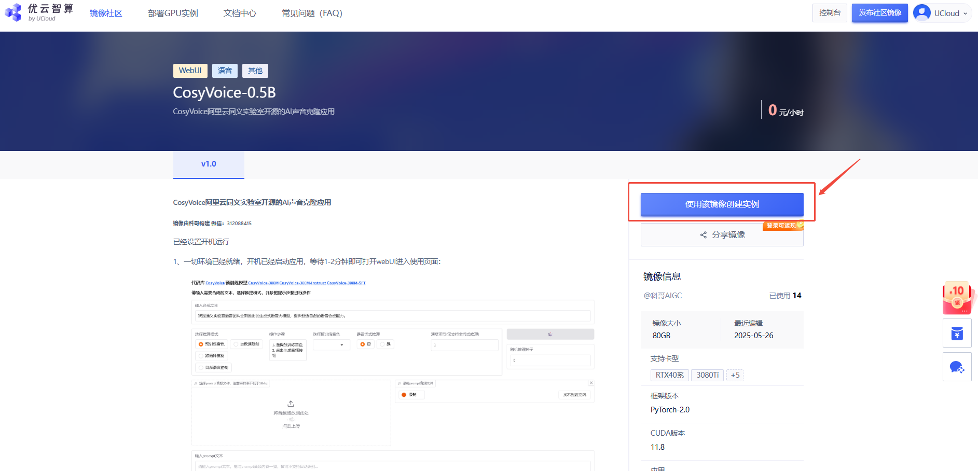The width and height of the screenshot is (978, 471).
Task: Select the v1.0 version tab
Action: [209, 164]
